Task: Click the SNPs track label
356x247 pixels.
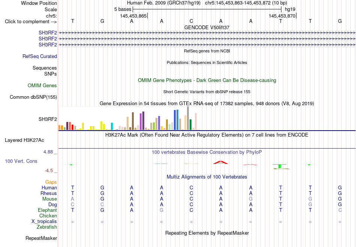Action: tap(51, 74)
